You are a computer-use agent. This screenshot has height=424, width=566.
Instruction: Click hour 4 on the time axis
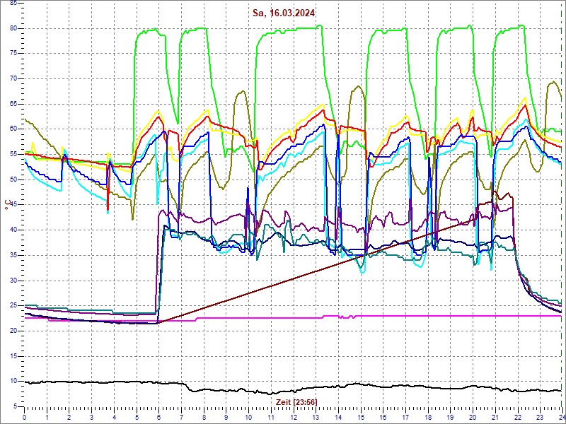pos(114,417)
